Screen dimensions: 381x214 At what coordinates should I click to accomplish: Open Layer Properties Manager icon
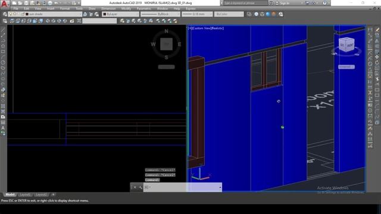5,14
